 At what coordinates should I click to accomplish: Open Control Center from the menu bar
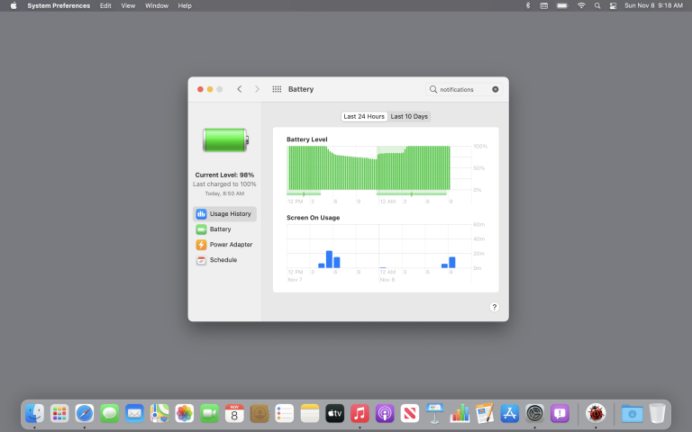[614, 5]
